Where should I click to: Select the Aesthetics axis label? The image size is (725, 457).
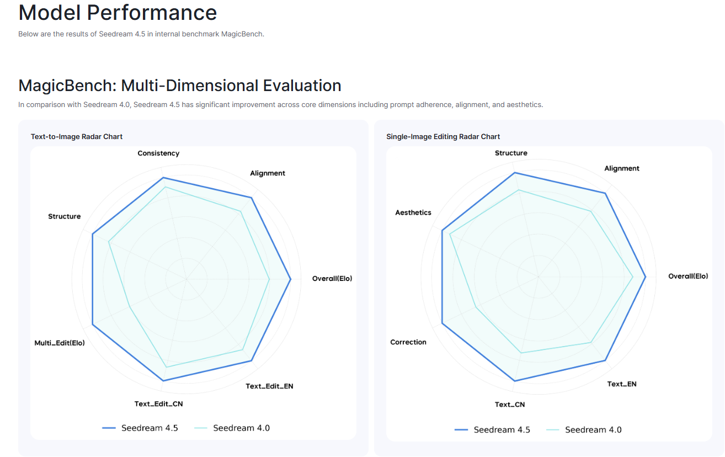coord(413,212)
